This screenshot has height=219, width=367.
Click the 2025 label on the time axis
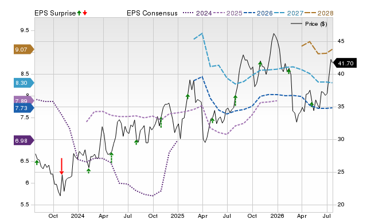177,216
